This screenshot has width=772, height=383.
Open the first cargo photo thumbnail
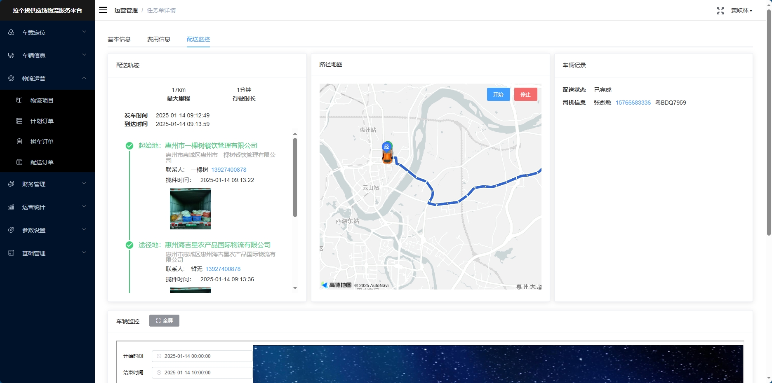[x=191, y=209]
